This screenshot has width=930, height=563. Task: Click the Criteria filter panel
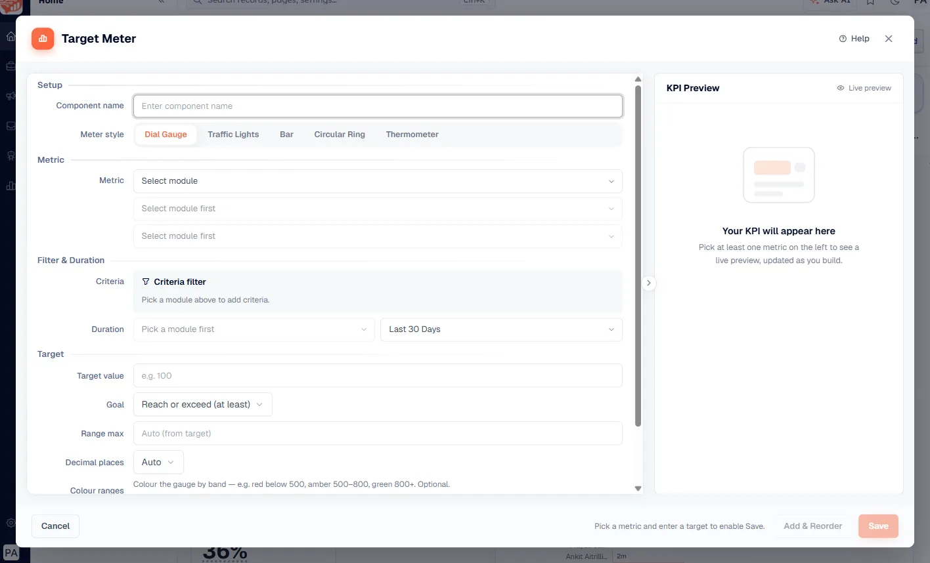378,291
